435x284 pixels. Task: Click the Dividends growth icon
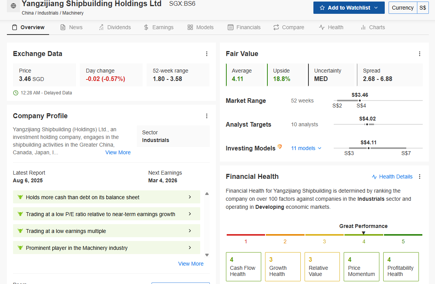[x=101, y=27]
